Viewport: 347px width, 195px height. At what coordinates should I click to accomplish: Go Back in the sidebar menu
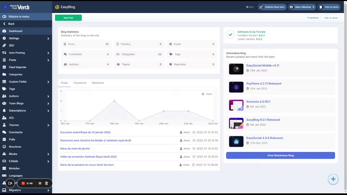pos(26,24)
